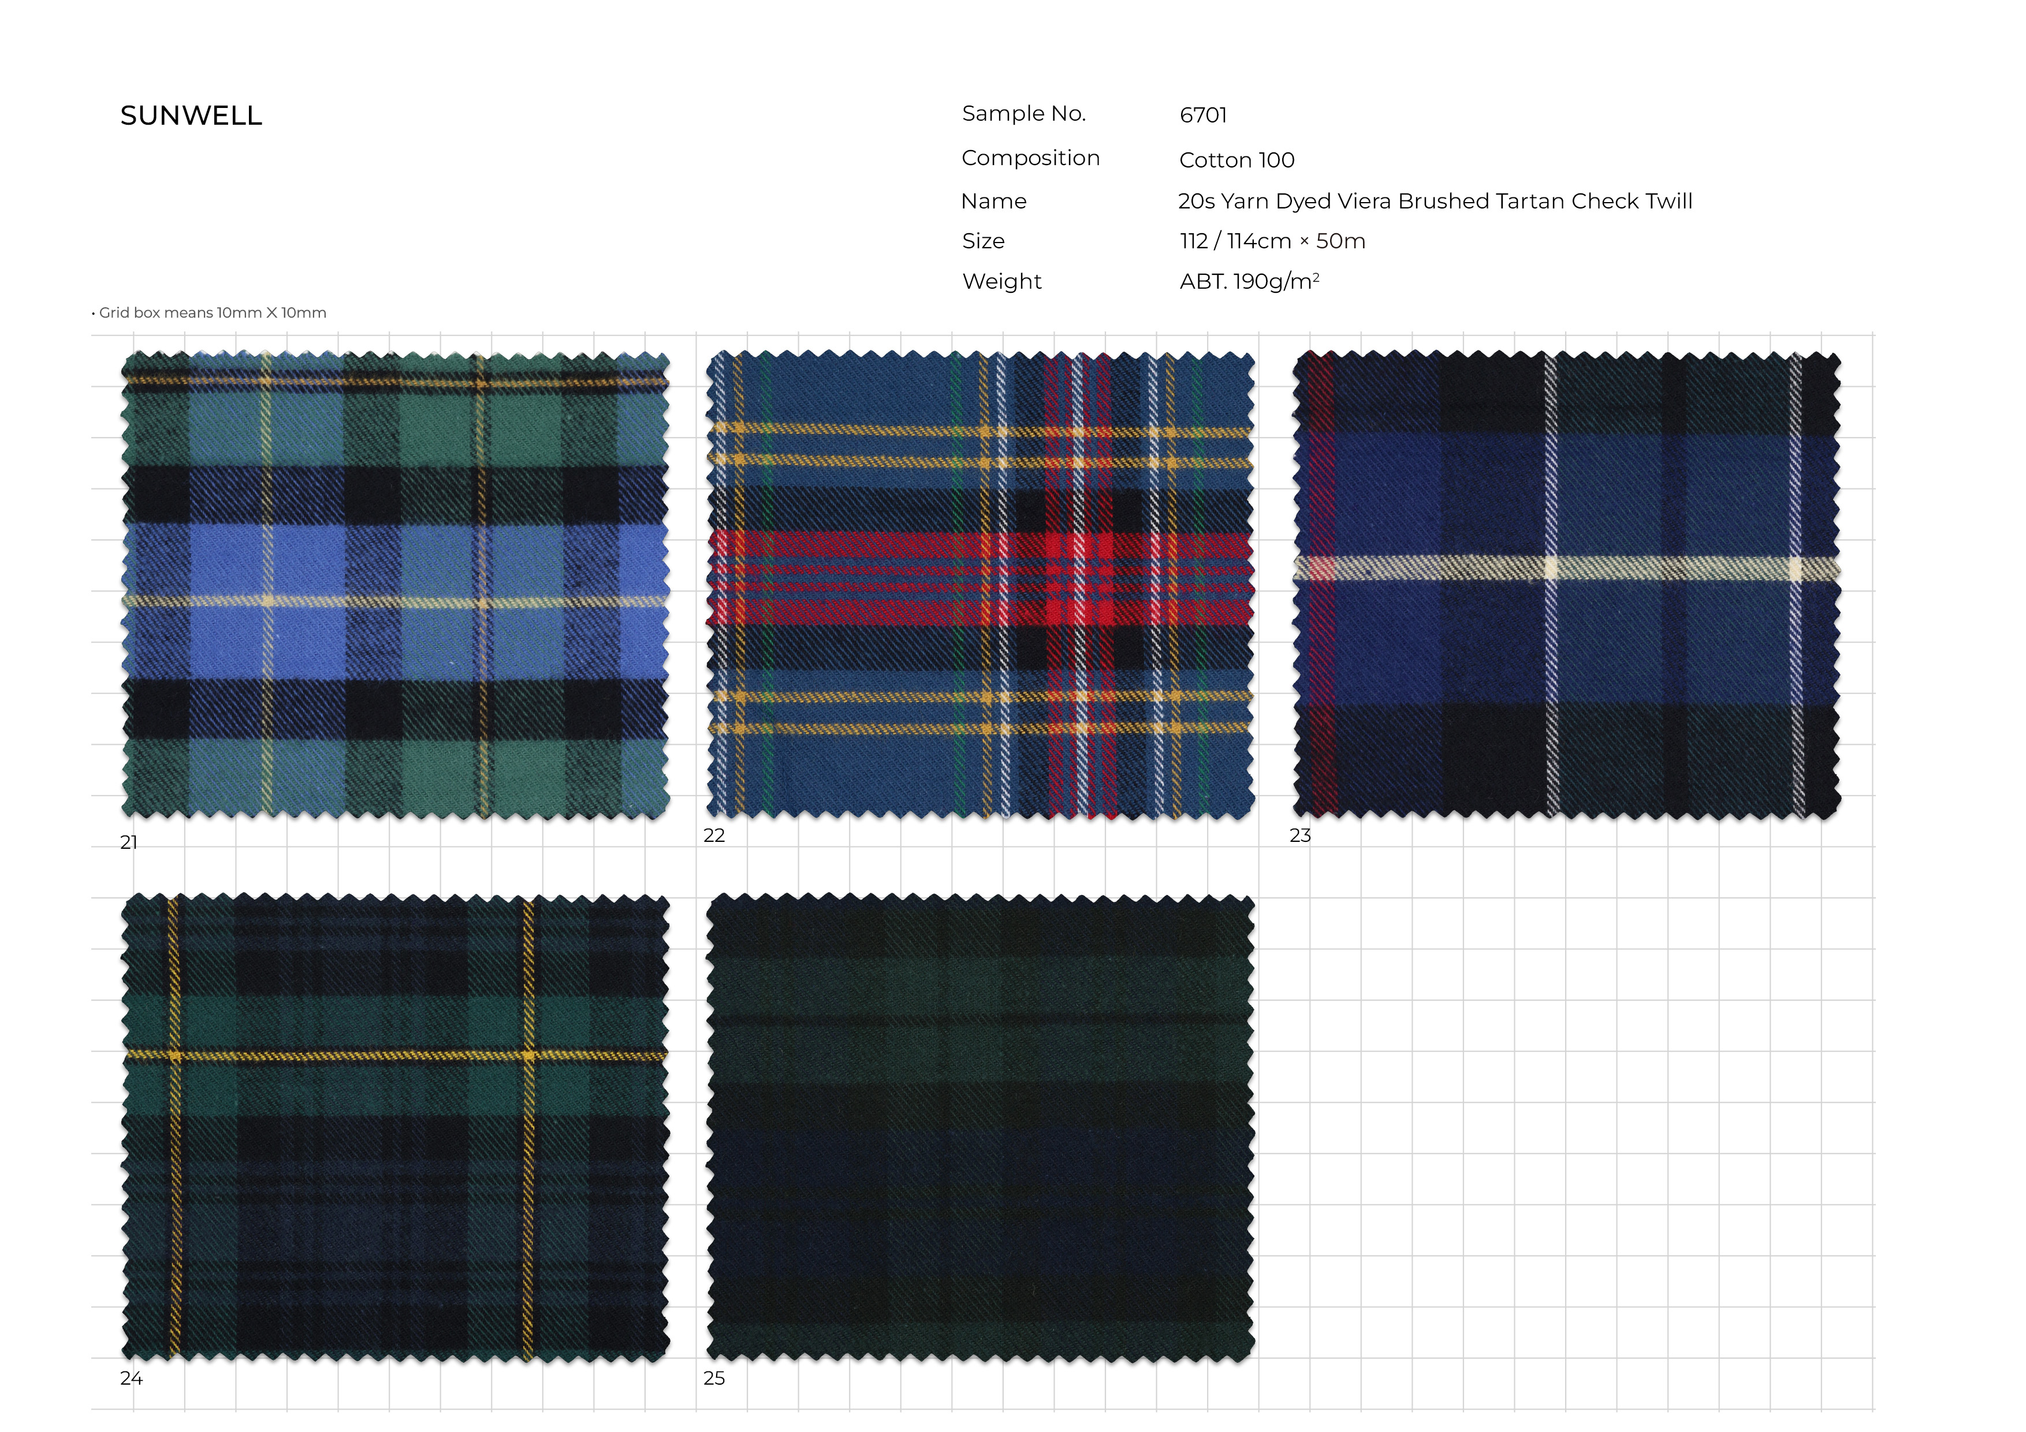Click the Cotton 100 composition value

(x=1237, y=160)
